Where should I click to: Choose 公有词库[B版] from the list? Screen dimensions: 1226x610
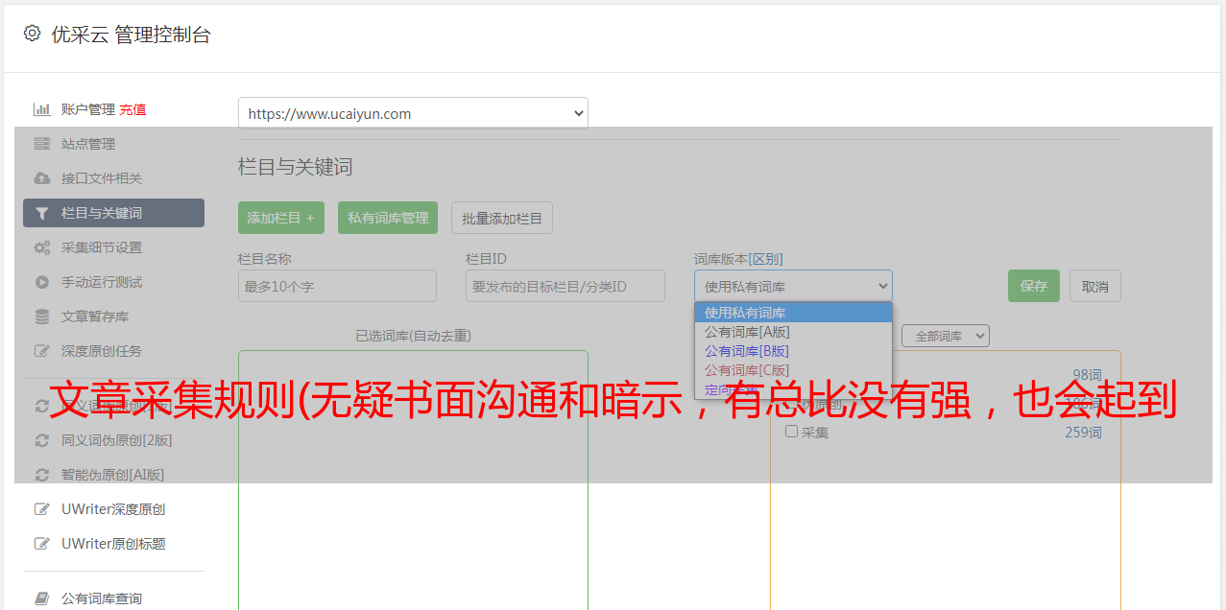coord(747,351)
